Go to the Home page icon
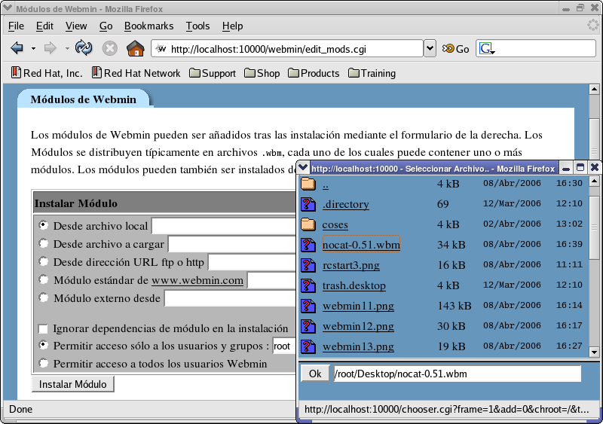603x424 pixels. [136, 48]
